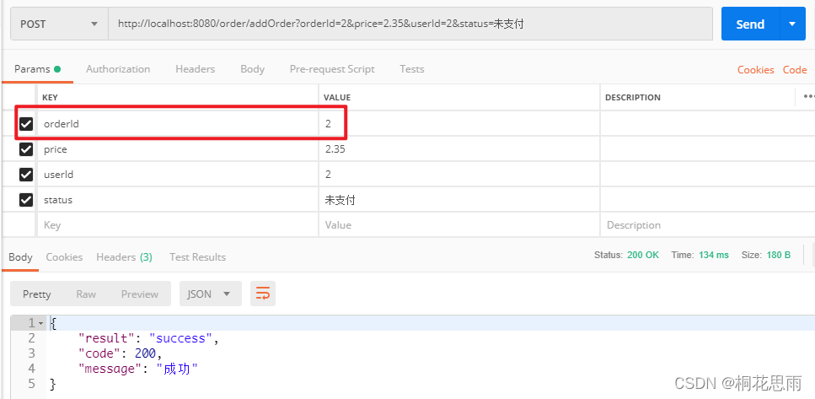
Task: Uncheck the status parameter checkbox
Action: coord(26,200)
